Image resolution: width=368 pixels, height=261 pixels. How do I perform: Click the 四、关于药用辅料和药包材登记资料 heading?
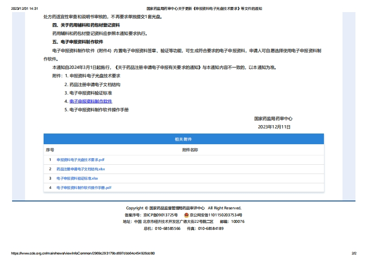pyautogui.click(x=86, y=25)
